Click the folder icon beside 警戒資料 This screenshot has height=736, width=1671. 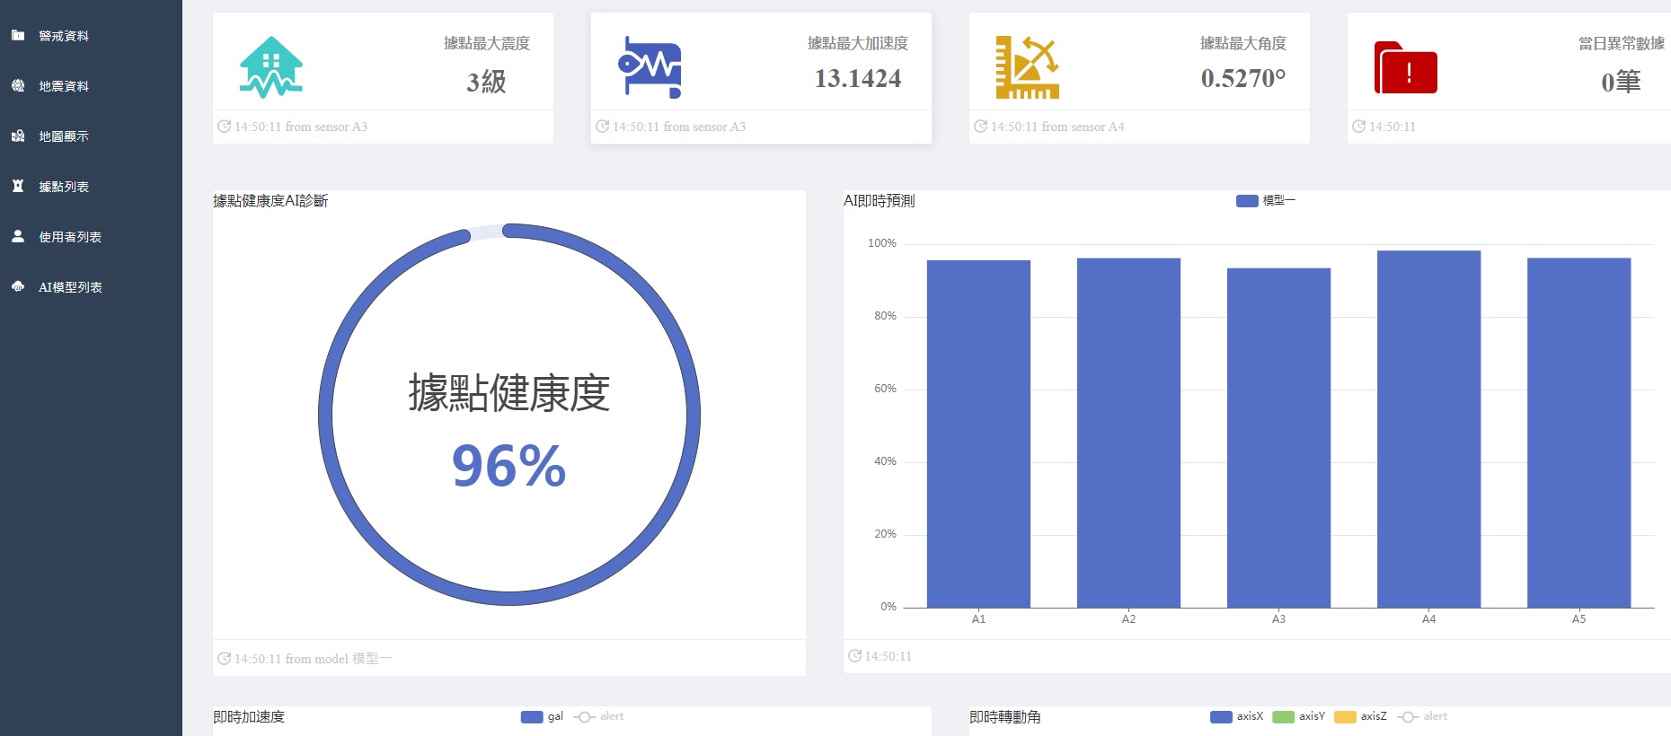(18, 36)
